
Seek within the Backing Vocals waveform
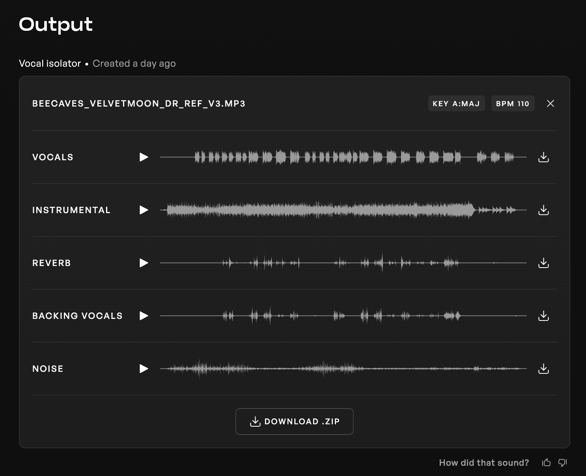[343, 316]
